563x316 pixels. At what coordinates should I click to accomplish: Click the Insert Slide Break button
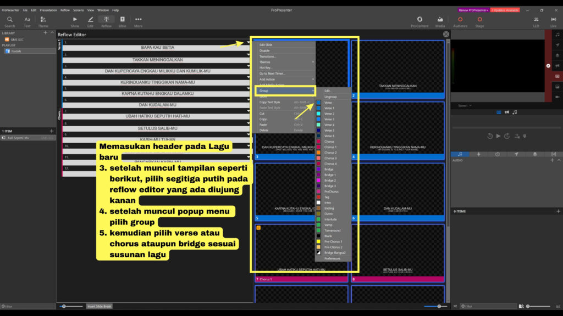click(100, 306)
